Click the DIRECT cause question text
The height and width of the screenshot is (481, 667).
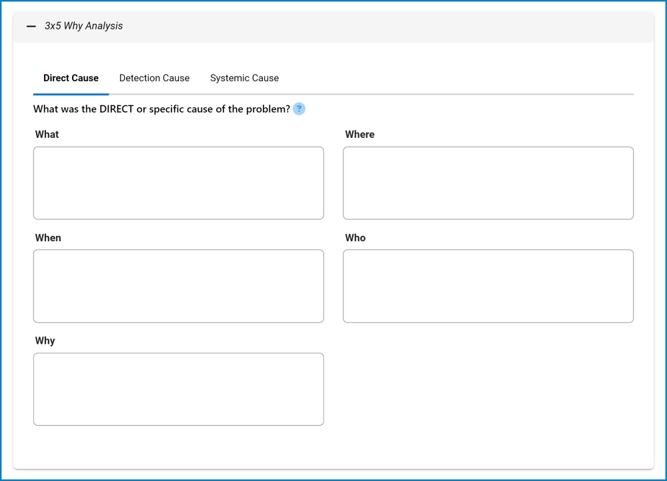tap(161, 109)
